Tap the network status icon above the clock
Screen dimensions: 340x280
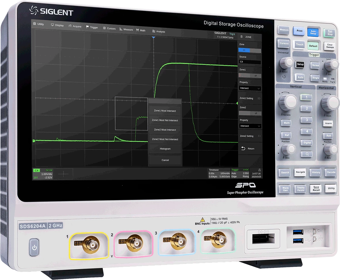coord(259,170)
